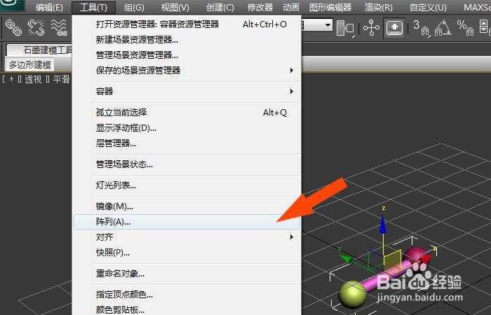Click the 透视 viewport label

pos(33,79)
